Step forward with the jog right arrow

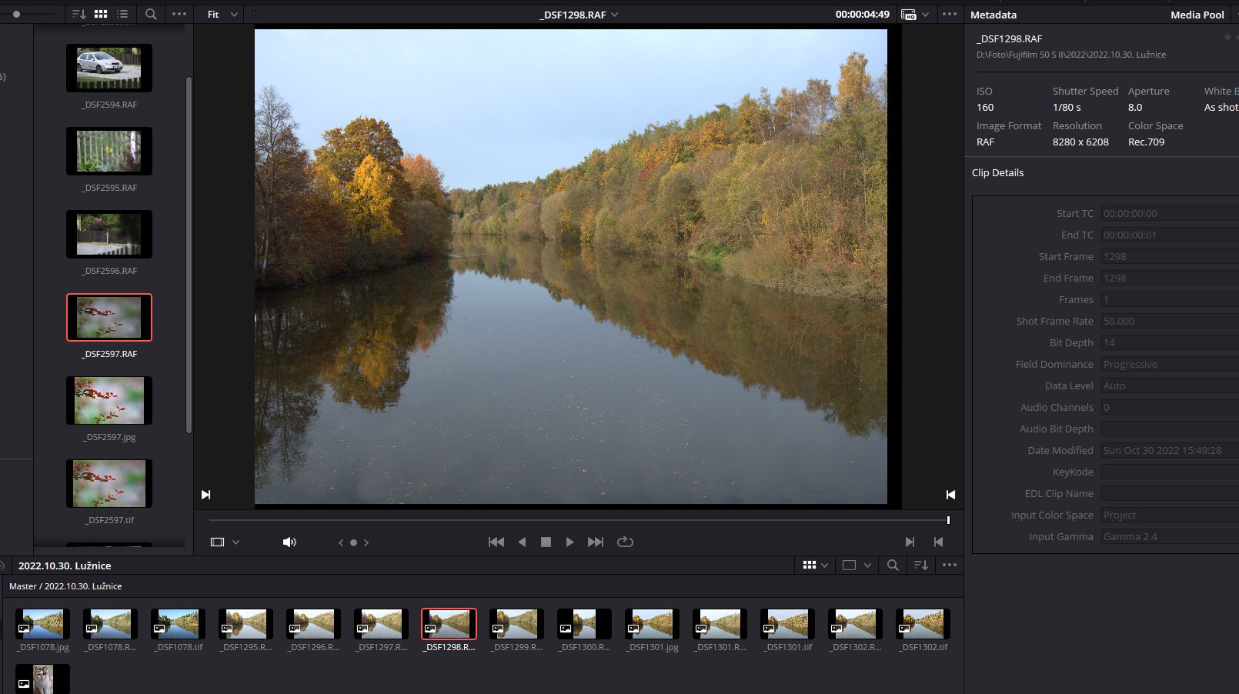[x=366, y=542]
